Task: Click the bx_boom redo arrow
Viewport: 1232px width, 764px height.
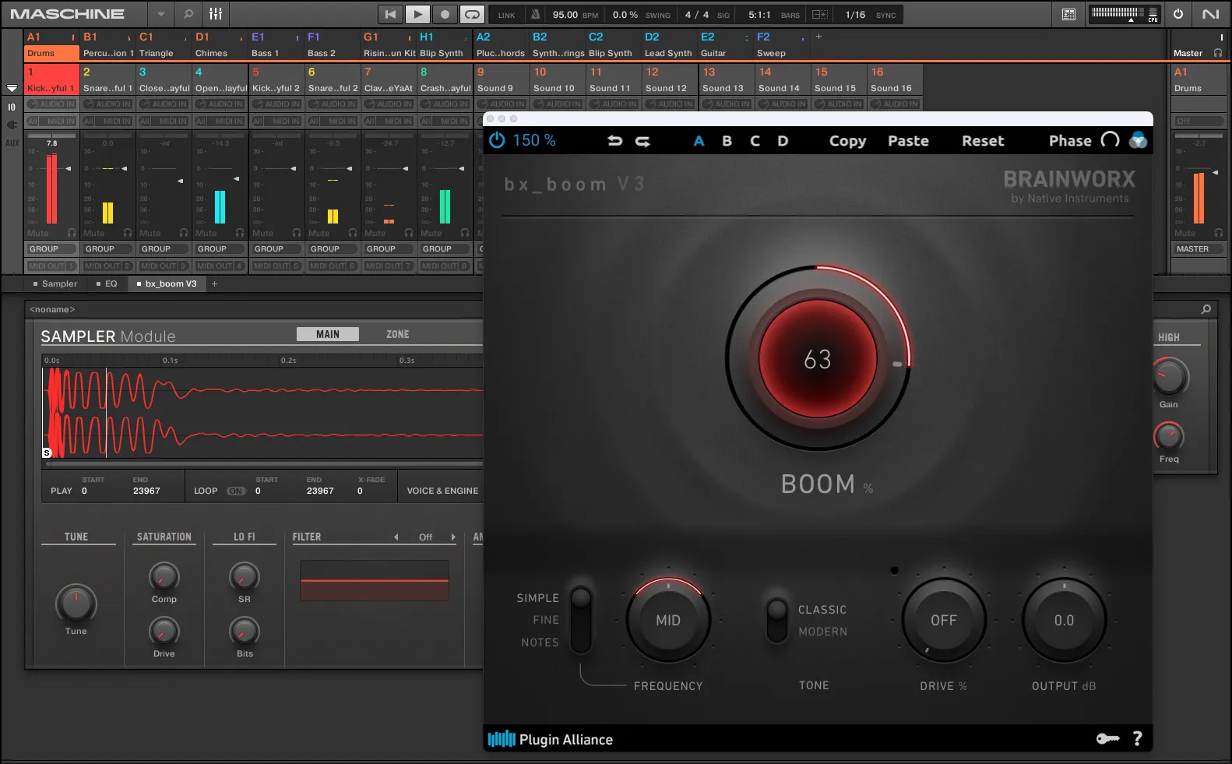Action: 642,141
